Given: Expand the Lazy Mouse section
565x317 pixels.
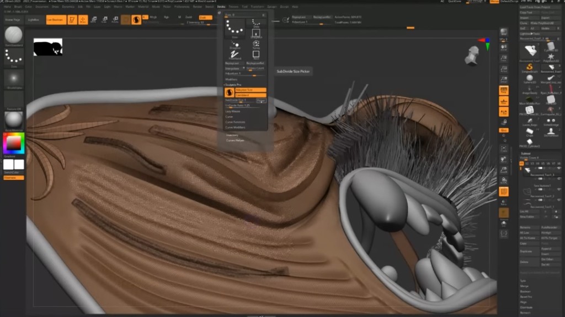Looking at the screenshot, I should point(232,111).
